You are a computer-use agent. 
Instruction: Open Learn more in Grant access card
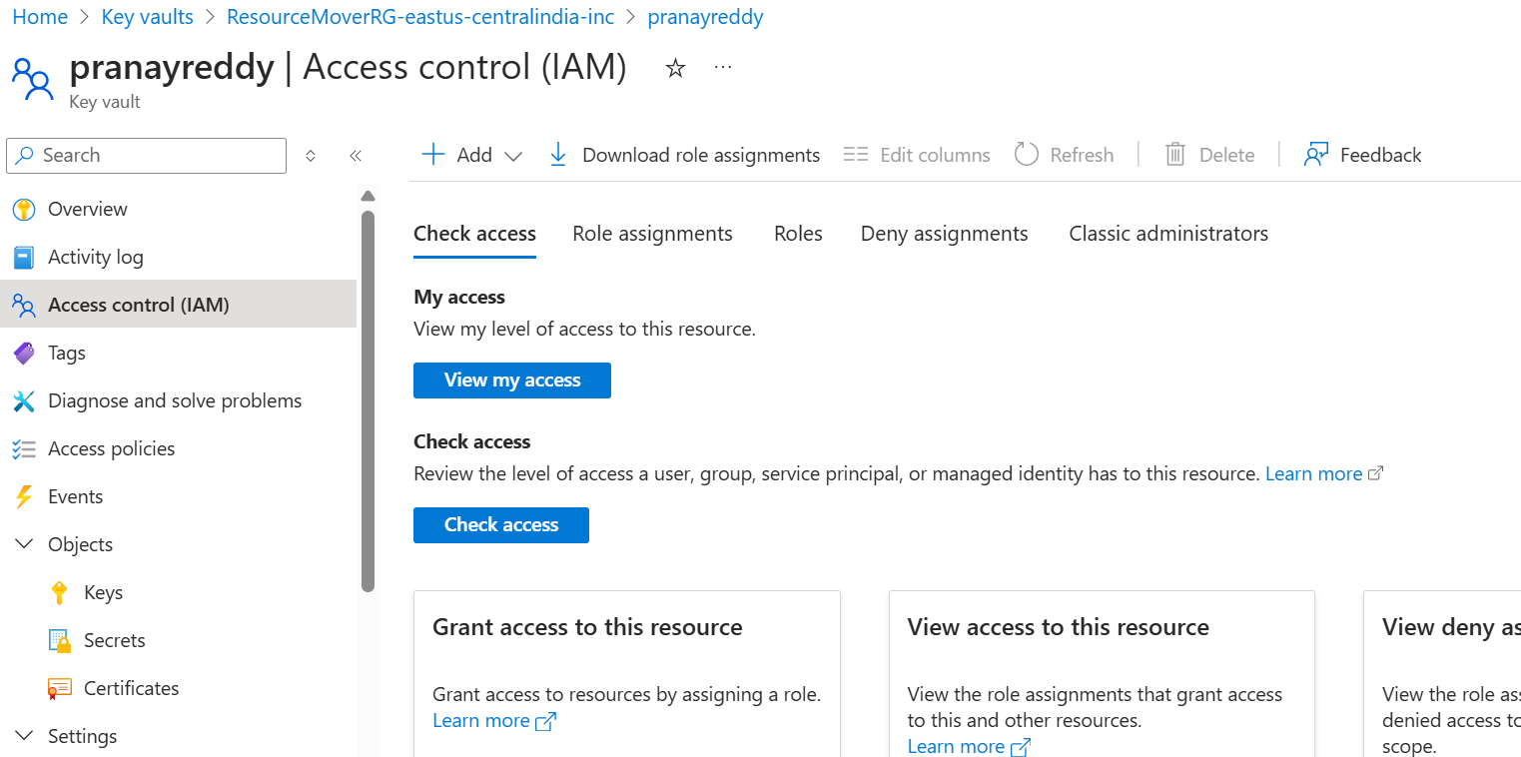coord(481,721)
